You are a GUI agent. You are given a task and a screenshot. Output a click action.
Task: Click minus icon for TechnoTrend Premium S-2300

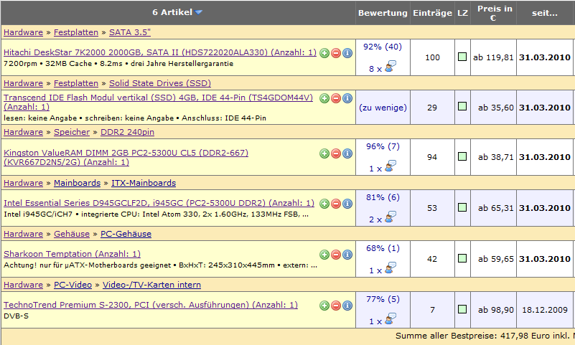point(336,306)
